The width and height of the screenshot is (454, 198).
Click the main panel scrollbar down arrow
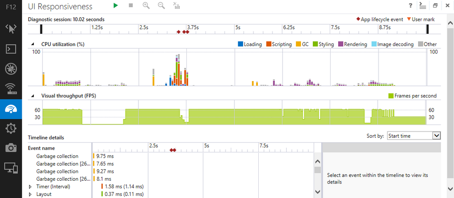[x=450, y=189]
